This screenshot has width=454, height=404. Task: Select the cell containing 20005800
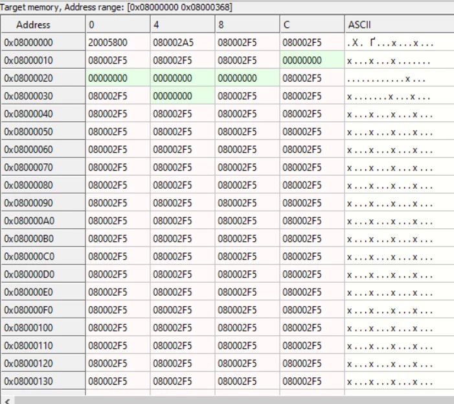tap(118, 43)
